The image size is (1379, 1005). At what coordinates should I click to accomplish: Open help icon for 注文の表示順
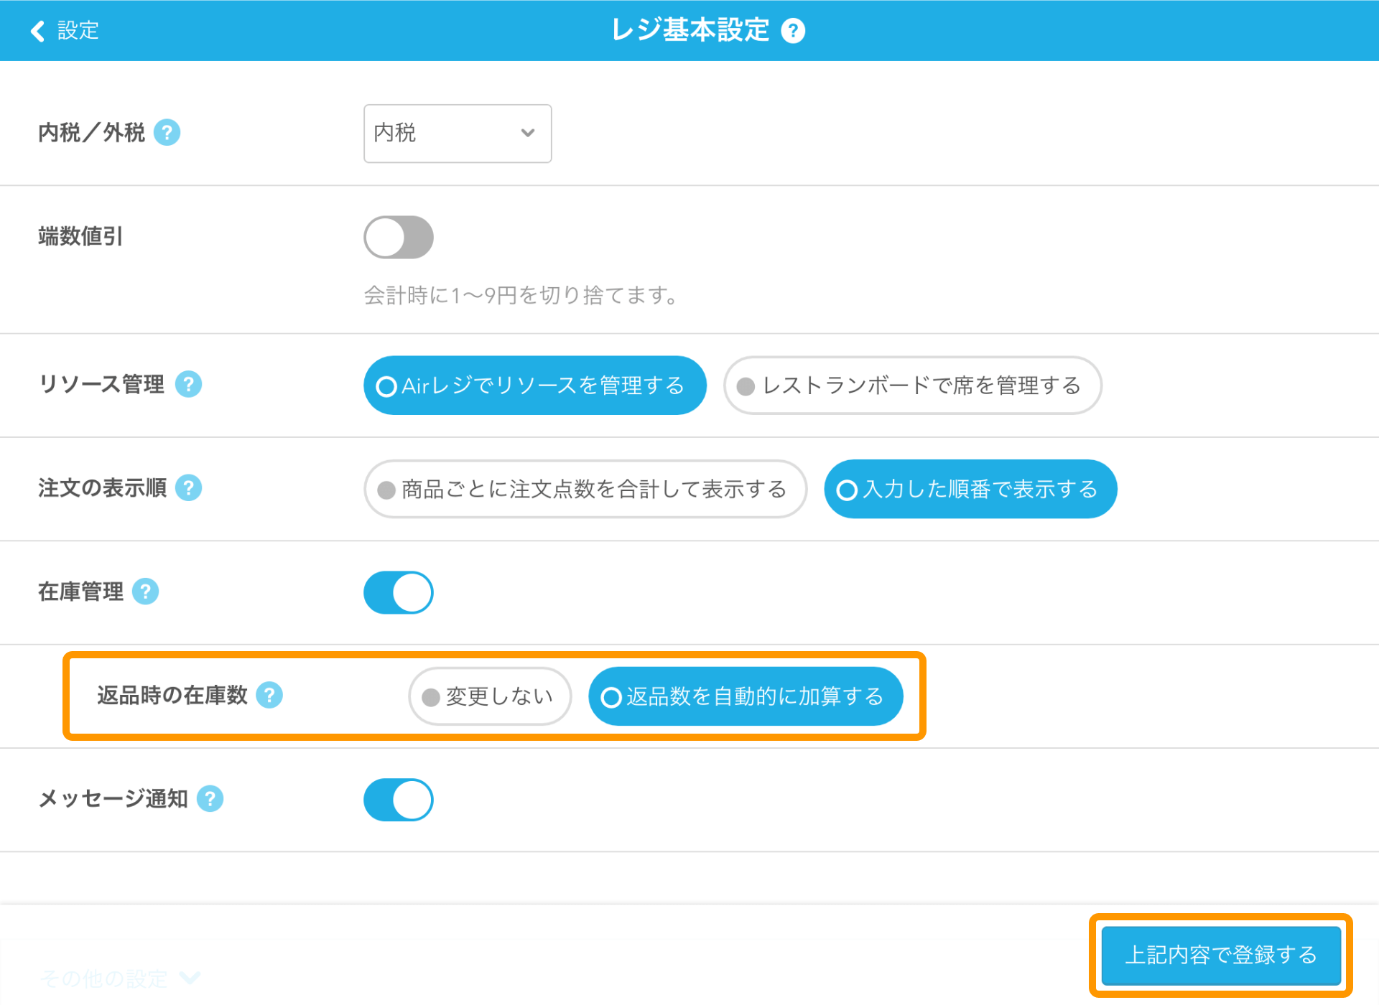coord(188,487)
